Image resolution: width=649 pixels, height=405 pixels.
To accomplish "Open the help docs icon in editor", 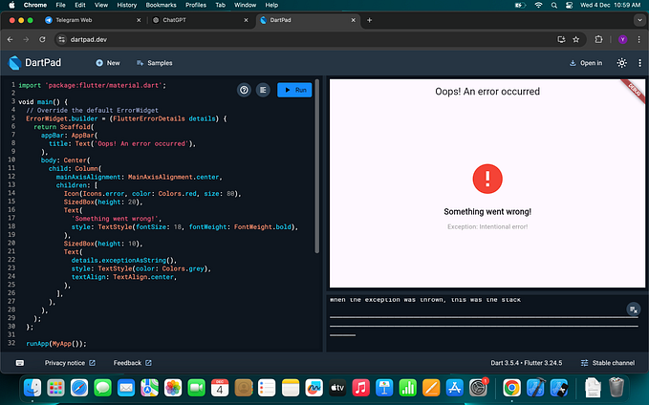I will (x=244, y=90).
